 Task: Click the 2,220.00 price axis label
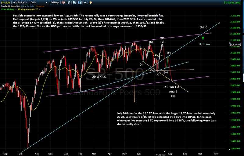pyautogui.click(x=235, y=16)
